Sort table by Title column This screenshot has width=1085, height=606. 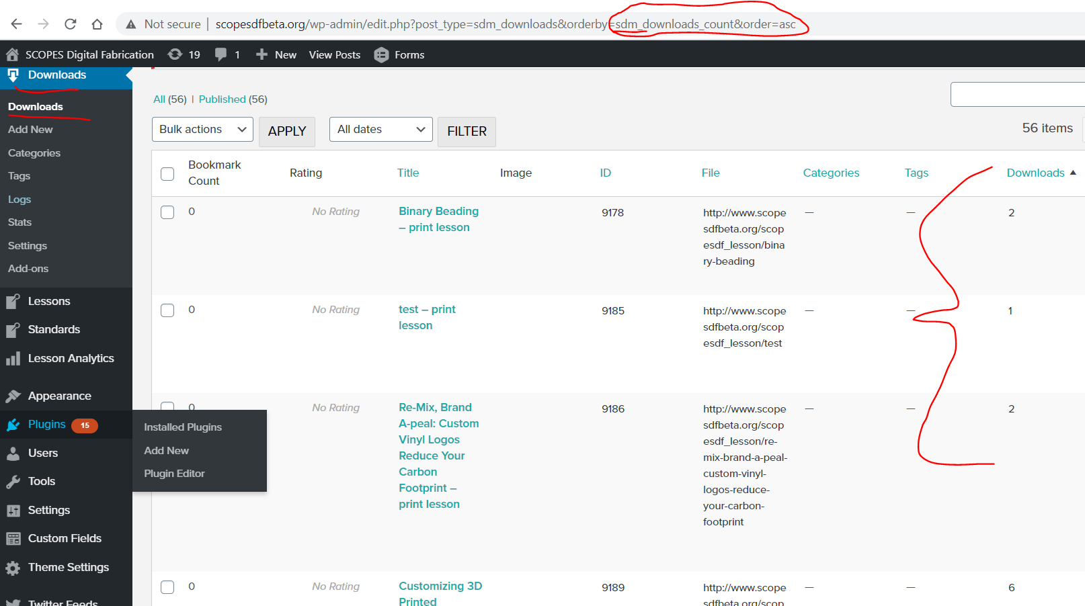(408, 173)
